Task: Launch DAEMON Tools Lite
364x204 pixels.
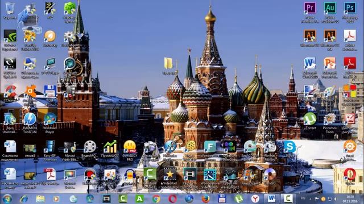Action: click(x=30, y=122)
